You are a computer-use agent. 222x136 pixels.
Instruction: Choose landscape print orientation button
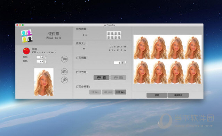click(x=118, y=78)
